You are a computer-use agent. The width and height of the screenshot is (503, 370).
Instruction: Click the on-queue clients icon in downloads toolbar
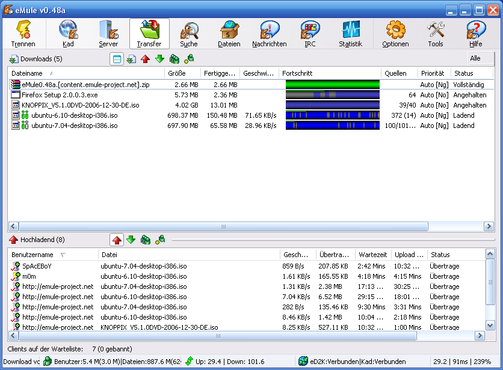[x=174, y=59]
